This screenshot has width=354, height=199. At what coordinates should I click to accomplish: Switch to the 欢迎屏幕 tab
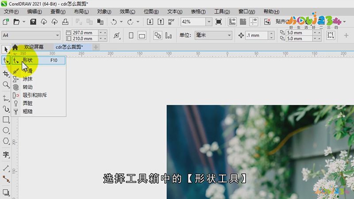pyautogui.click(x=34, y=47)
